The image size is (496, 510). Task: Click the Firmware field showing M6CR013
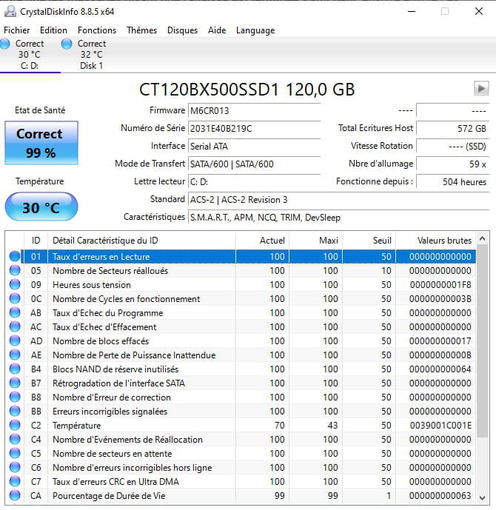255,111
